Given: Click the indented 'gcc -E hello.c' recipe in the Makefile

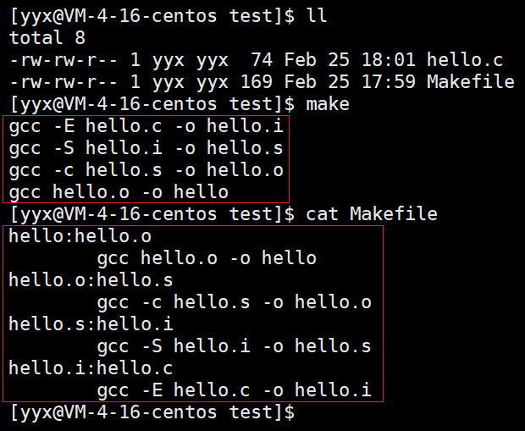Looking at the screenshot, I should tap(235, 390).
